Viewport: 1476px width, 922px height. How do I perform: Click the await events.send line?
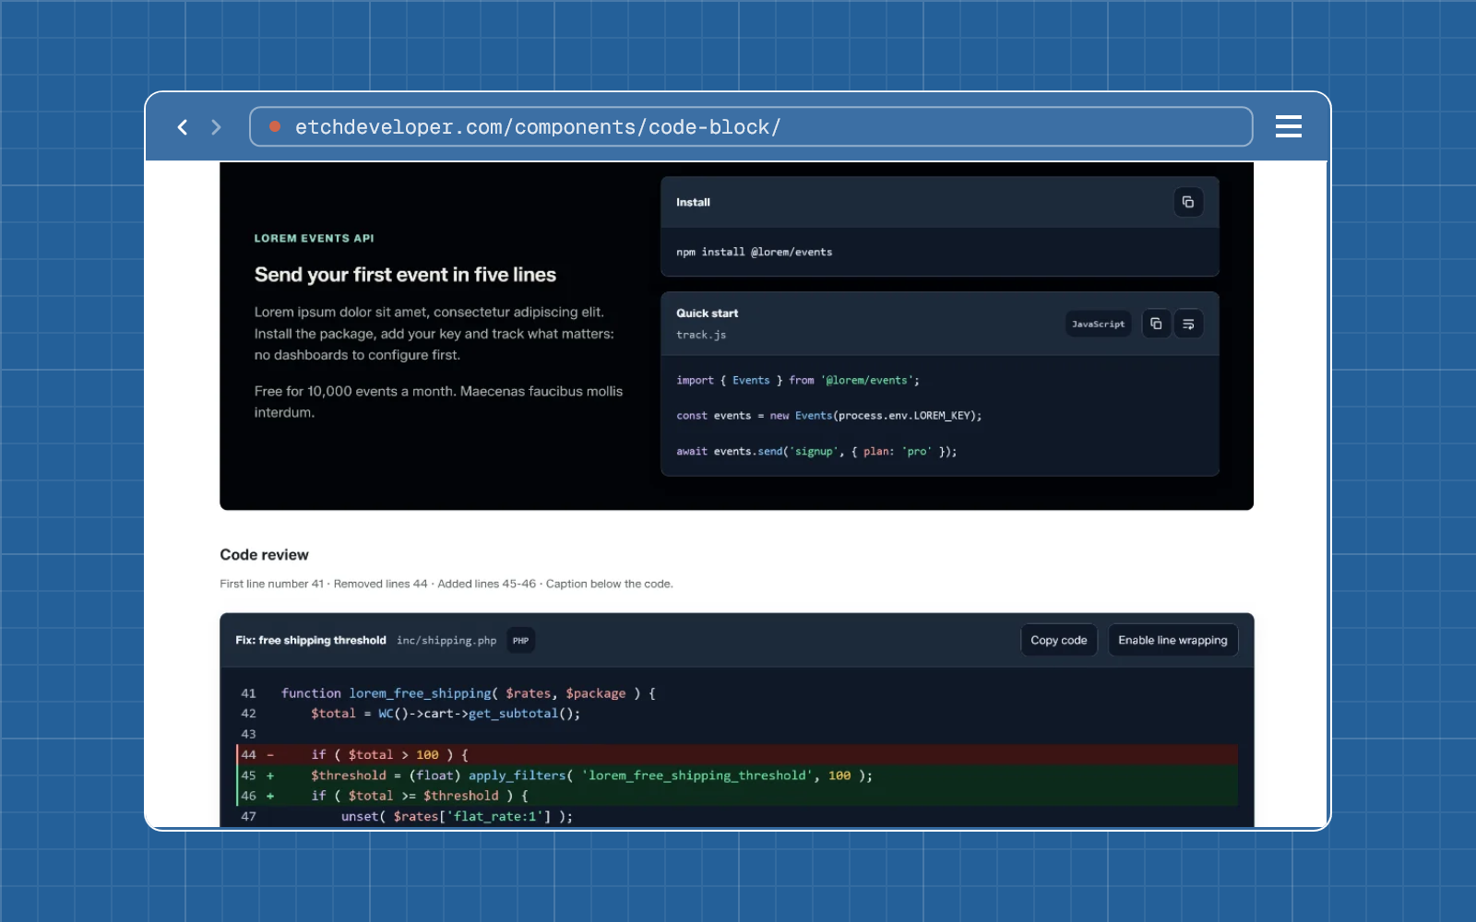click(816, 451)
